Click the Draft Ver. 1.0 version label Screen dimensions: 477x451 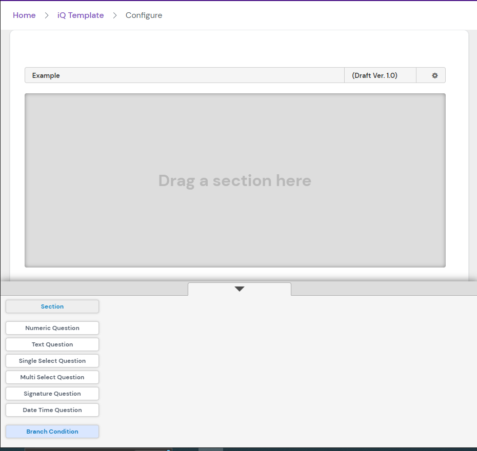pyautogui.click(x=380, y=75)
